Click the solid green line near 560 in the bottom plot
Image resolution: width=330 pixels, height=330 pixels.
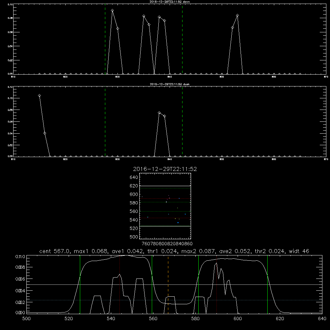pos(152,284)
